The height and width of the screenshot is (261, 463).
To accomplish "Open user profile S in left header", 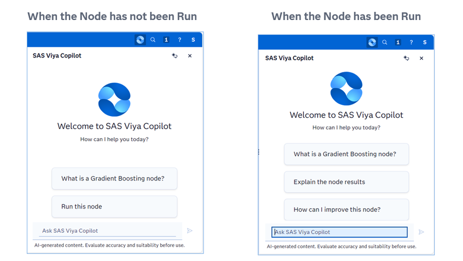I will click(x=193, y=40).
